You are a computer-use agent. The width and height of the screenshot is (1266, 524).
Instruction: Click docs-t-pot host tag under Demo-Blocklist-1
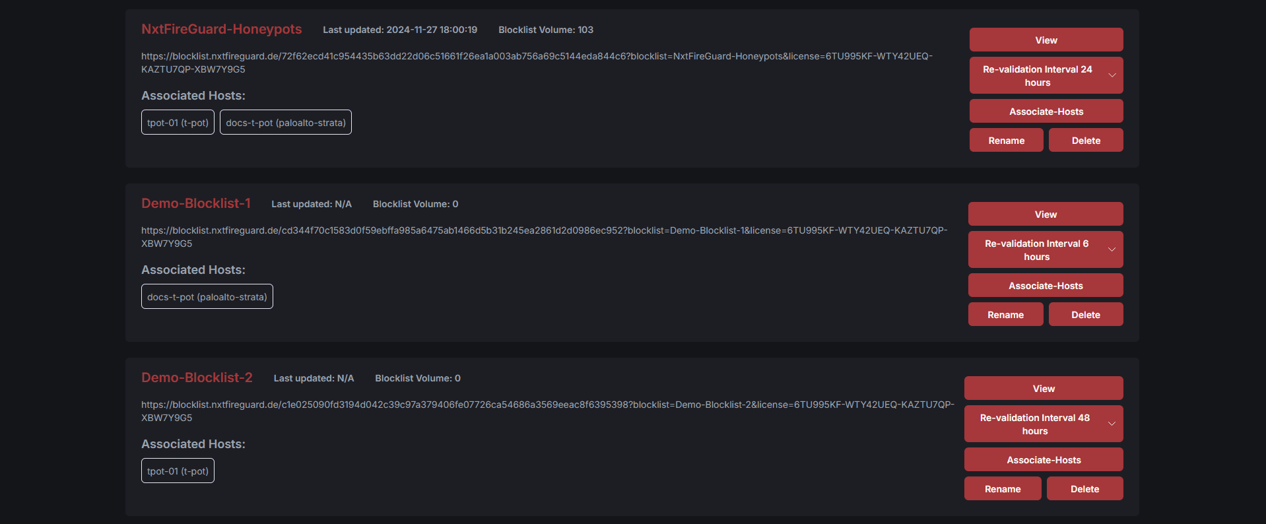click(x=207, y=296)
